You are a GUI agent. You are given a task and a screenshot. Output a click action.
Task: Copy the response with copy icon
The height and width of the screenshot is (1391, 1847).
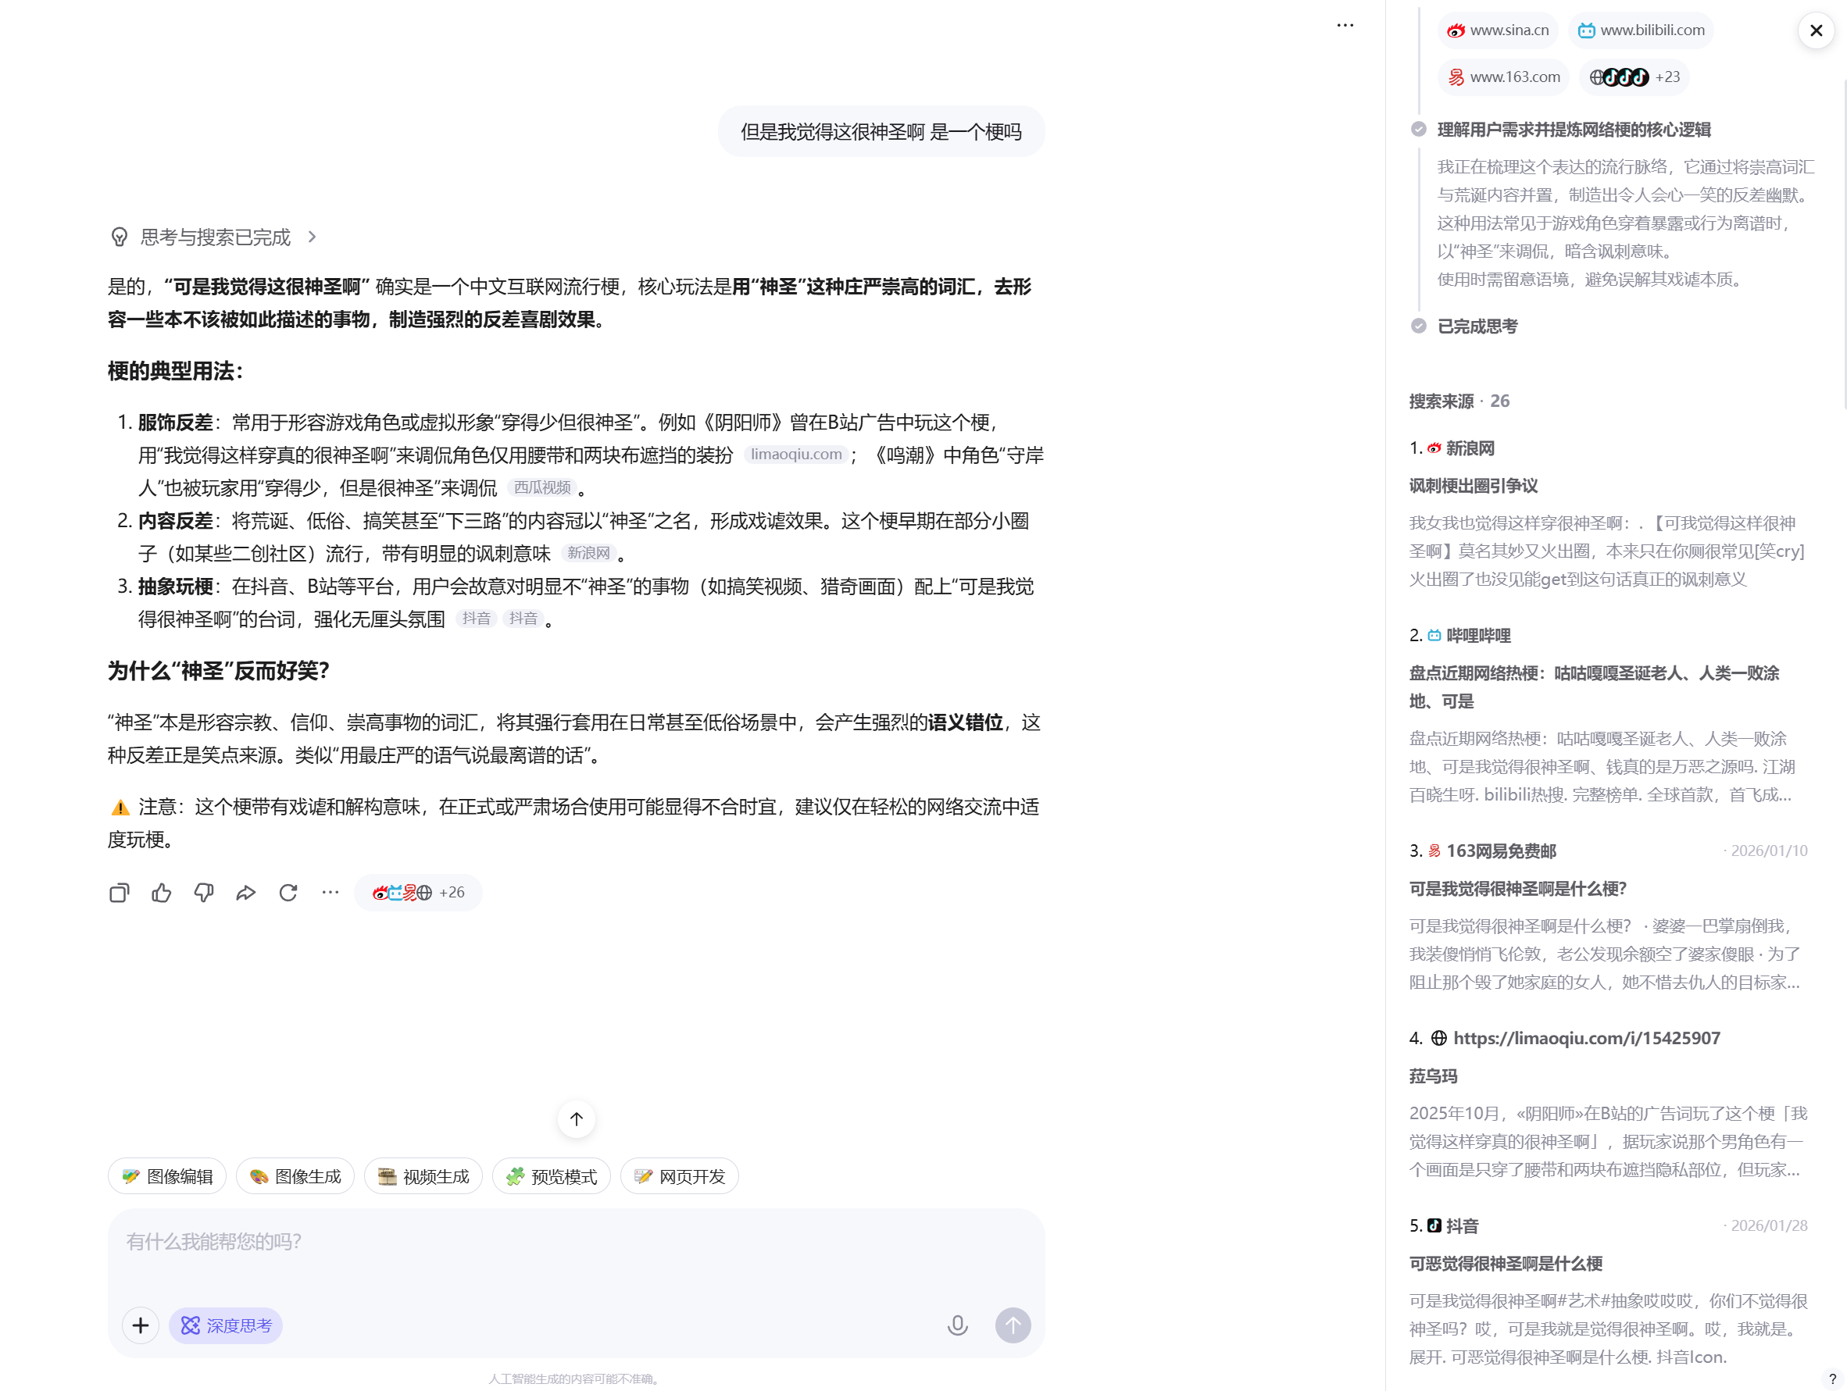[120, 893]
